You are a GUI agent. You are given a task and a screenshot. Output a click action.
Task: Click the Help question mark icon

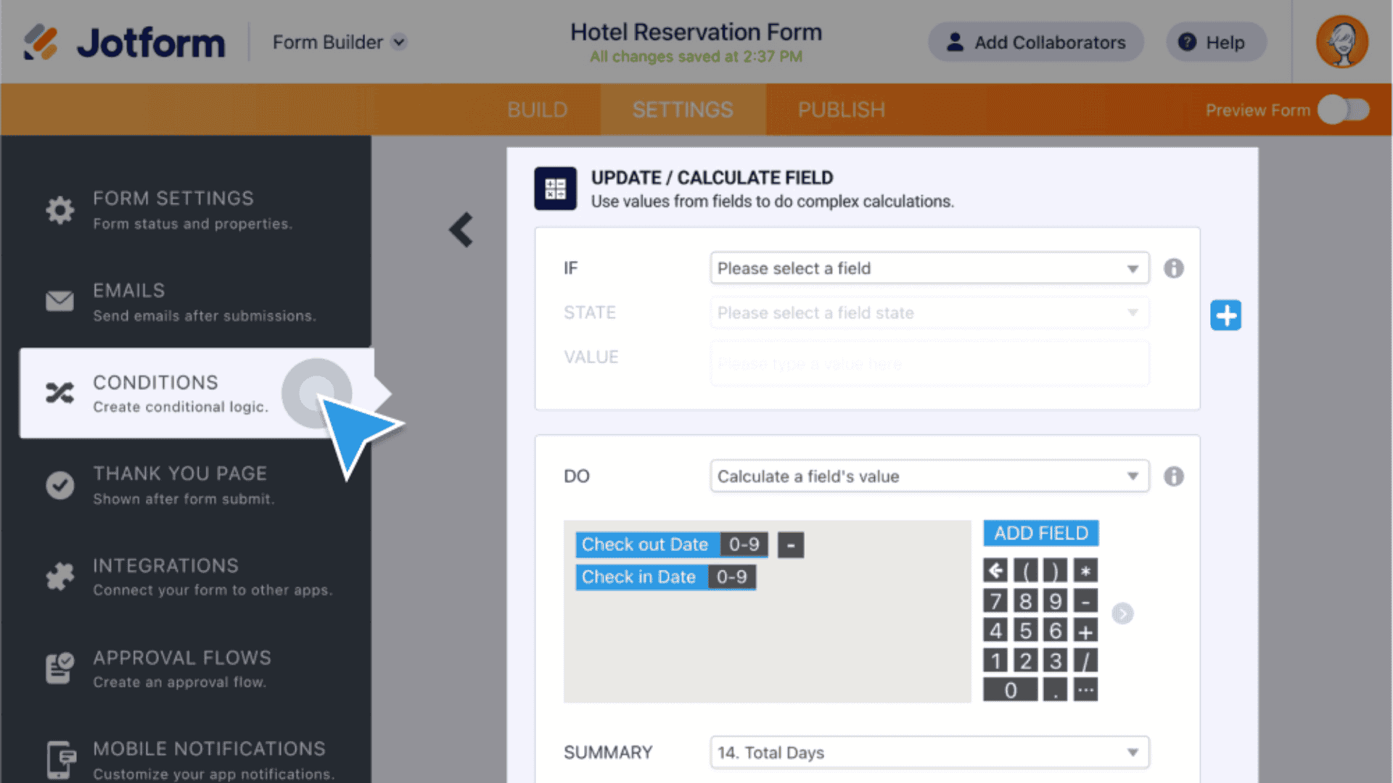click(1187, 42)
